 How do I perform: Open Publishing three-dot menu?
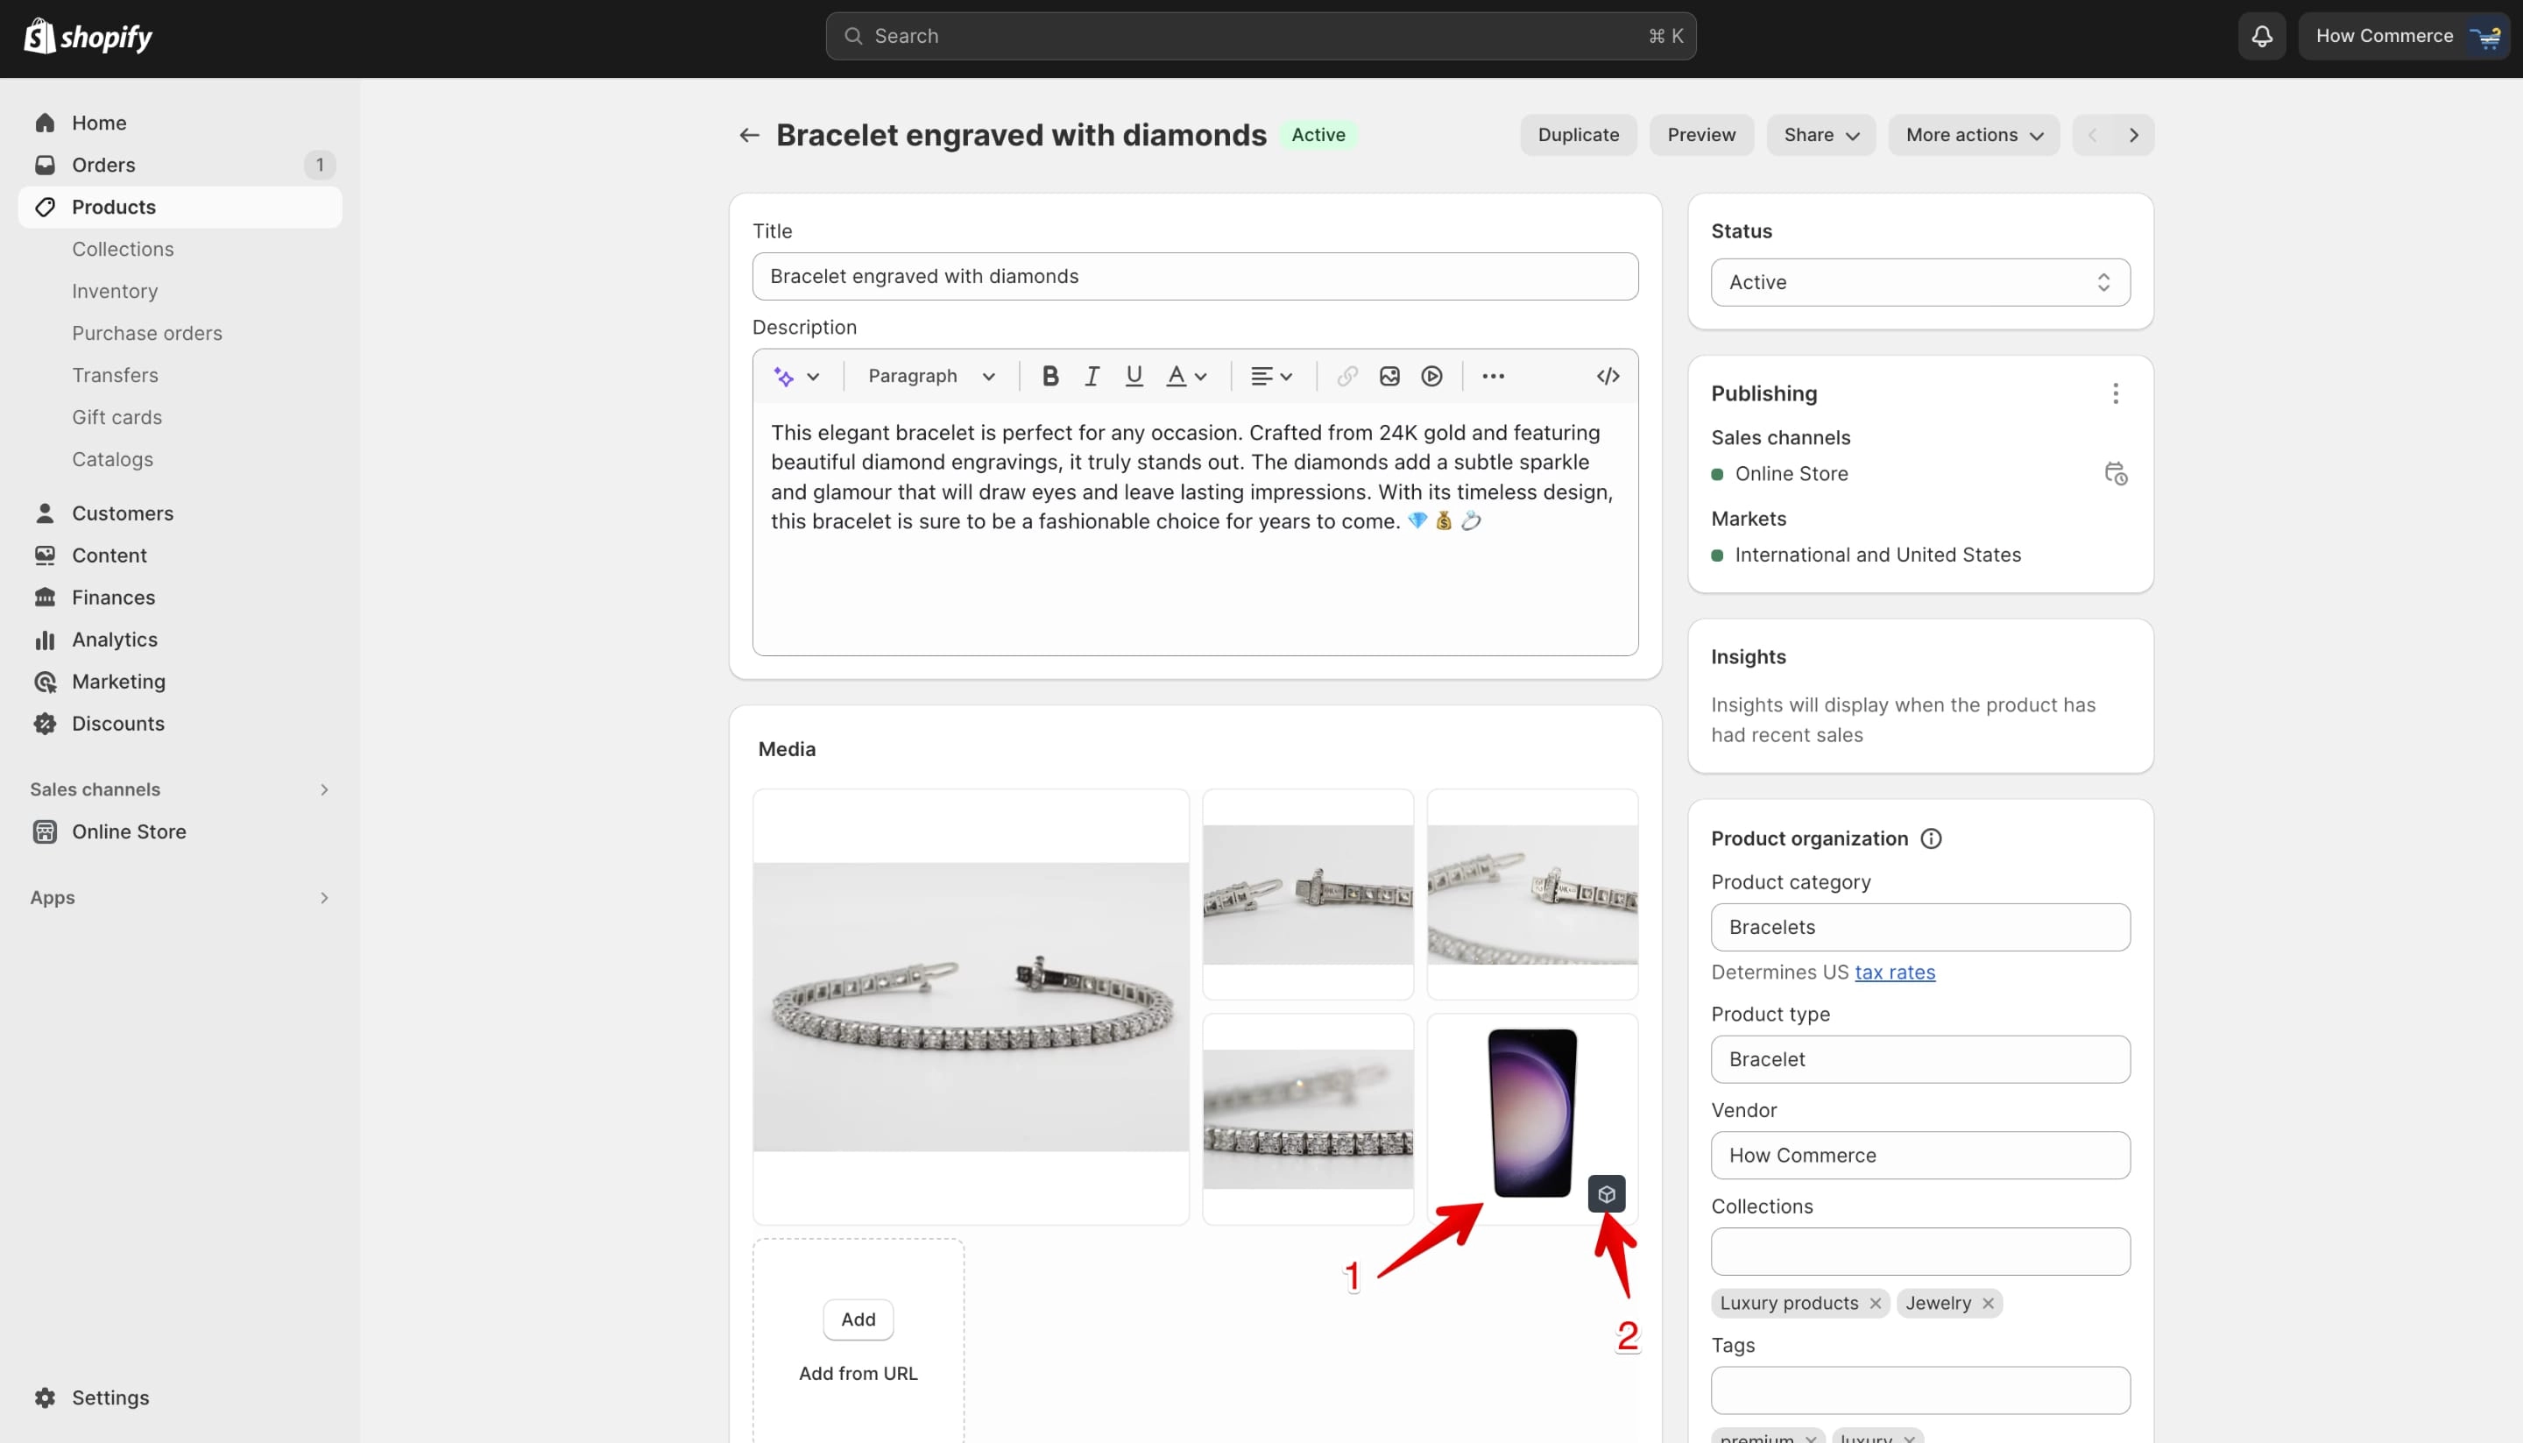coord(2116,393)
